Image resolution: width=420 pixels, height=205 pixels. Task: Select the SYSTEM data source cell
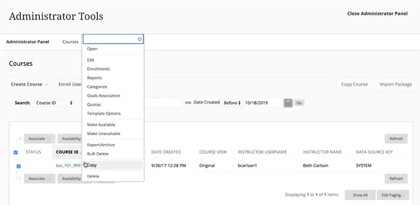tap(363, 165)
